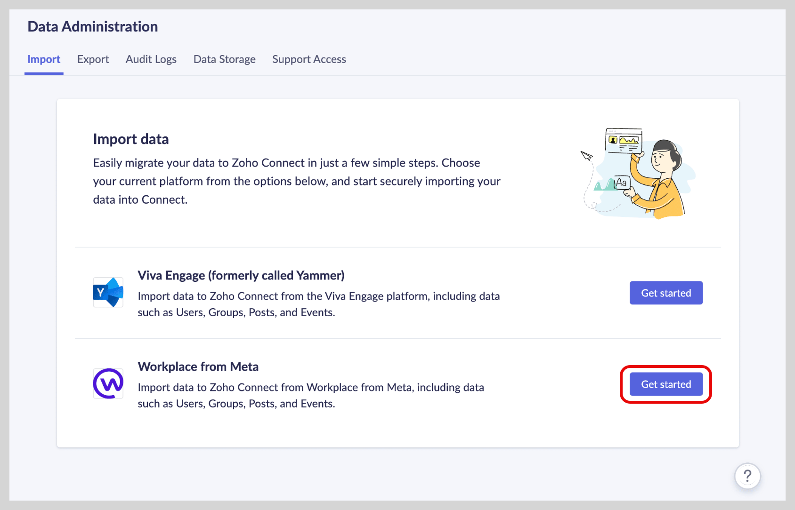Click the Viva Engage import description text
The height and width of the screenshot is (510, 795).
(318, 304)
